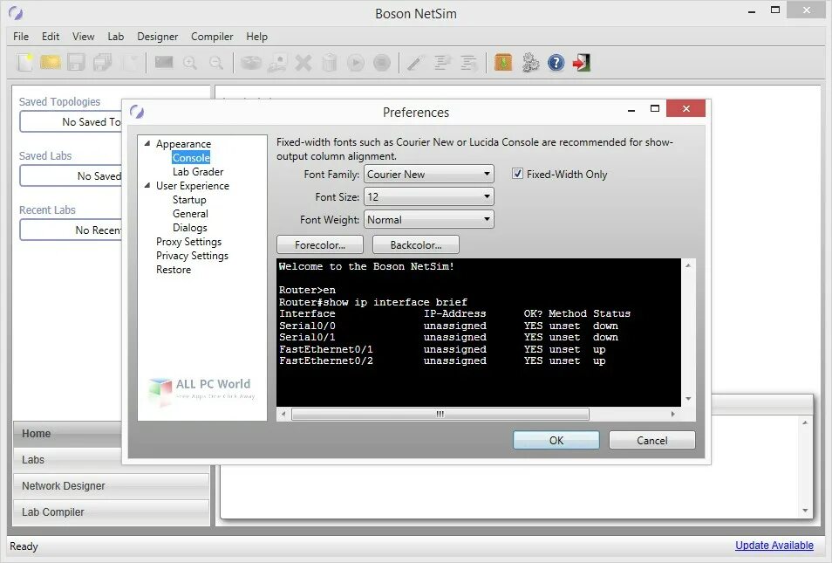Click the Boson logo in Preferences title bar
This screenshot has height=563, width=832.
click(x=137, y=112)
